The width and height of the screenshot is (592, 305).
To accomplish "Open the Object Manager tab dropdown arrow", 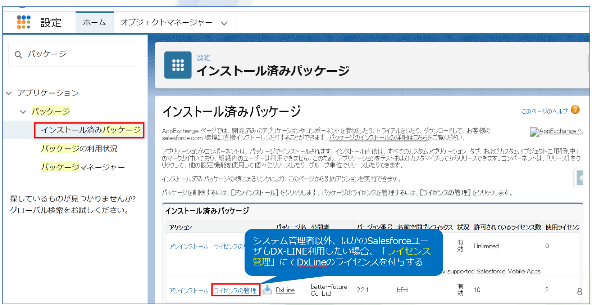I will (x=224, y=23).
